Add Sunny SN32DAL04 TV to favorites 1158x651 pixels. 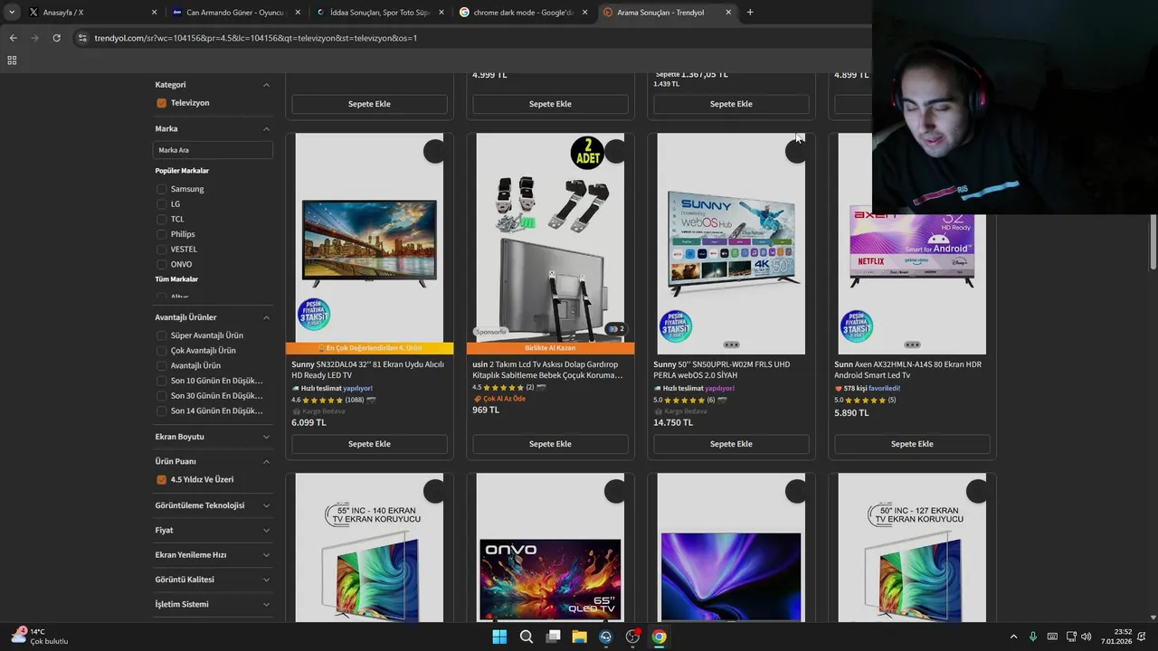(x=434, y=152)
